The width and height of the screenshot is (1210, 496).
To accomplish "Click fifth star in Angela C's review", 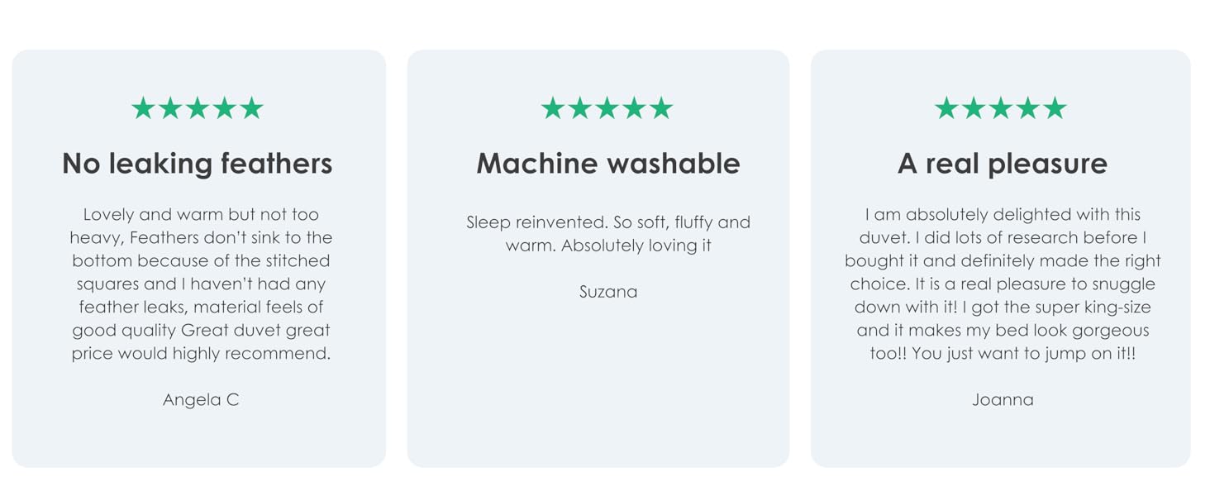I will click(252, 108).
